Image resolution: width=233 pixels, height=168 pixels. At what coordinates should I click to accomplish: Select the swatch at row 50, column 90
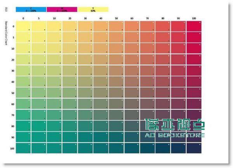178,93
